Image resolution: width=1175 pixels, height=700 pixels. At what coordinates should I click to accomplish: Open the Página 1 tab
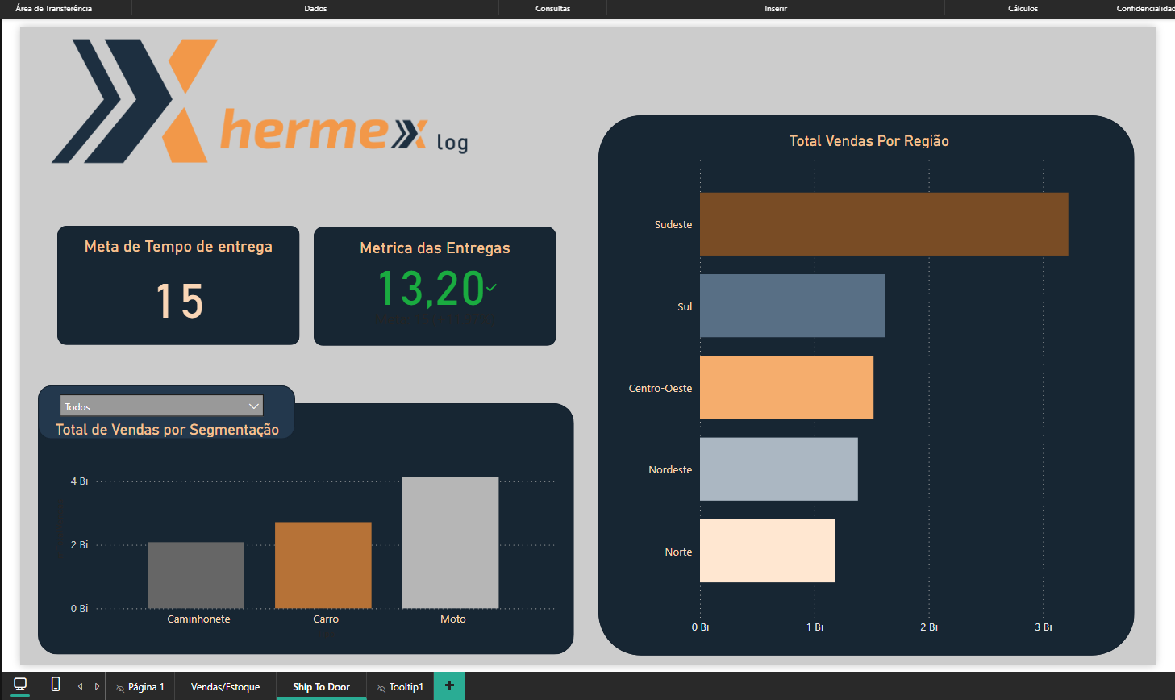(140, 686)
